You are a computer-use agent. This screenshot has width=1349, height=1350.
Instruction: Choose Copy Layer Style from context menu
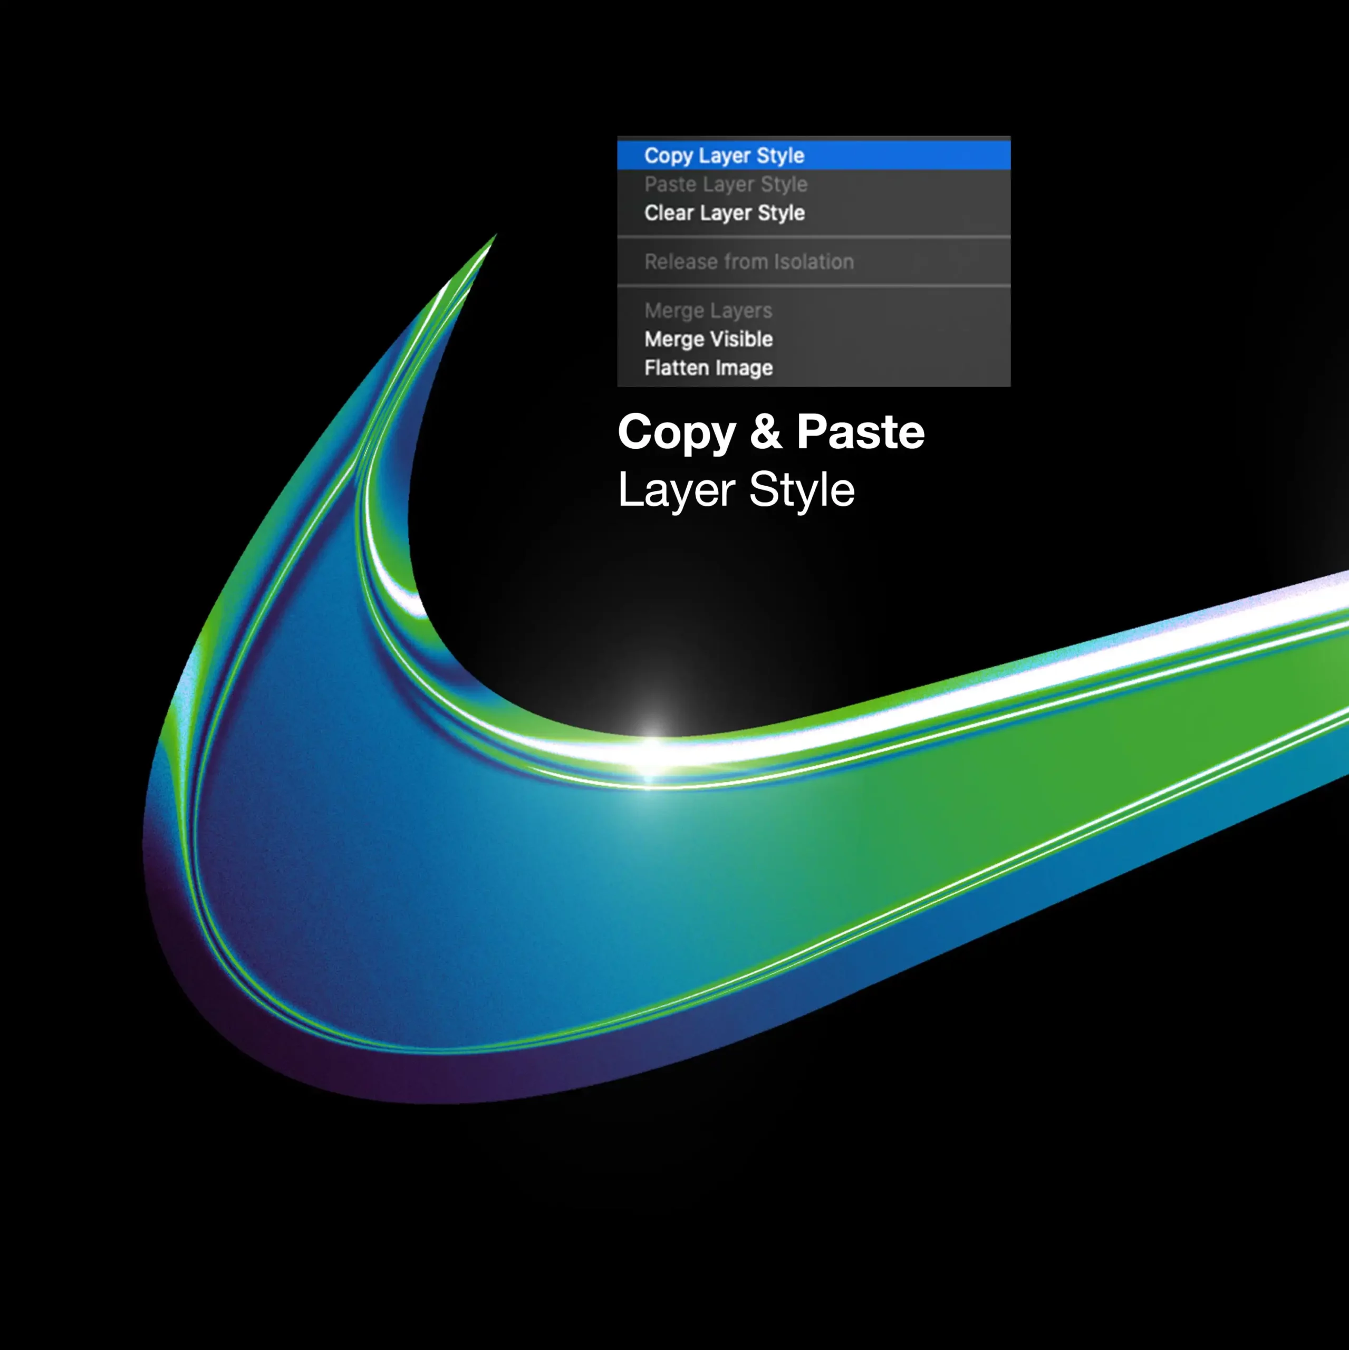[x=814, y=155]
